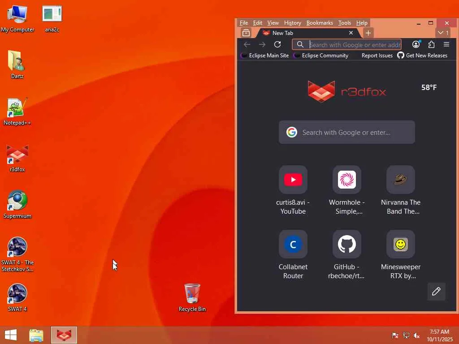
Task: Select SWAT 4 - The Stetchkov shortcut
Action: pos(17,254)
